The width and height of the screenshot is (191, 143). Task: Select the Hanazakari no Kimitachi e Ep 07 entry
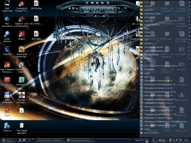tap(158, 80)
